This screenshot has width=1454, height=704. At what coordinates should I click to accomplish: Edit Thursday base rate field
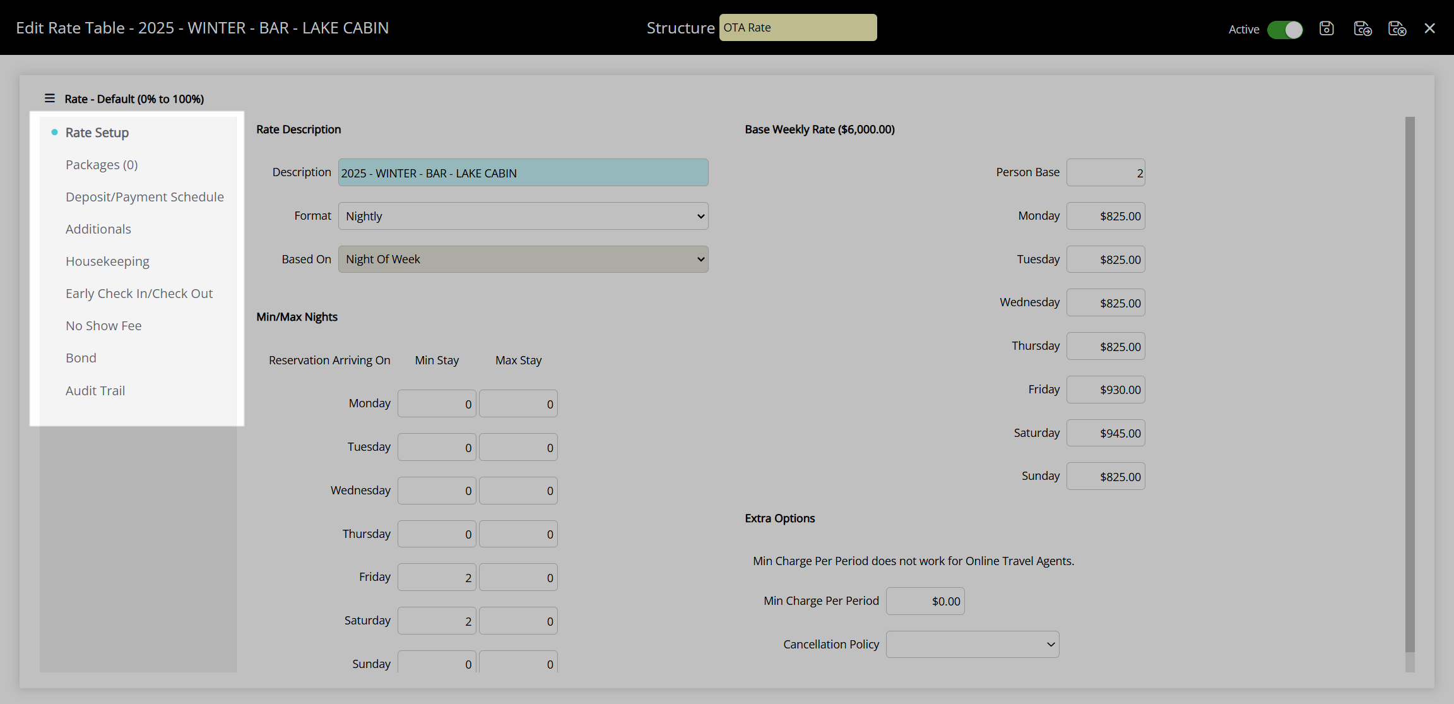(1106, 346)
